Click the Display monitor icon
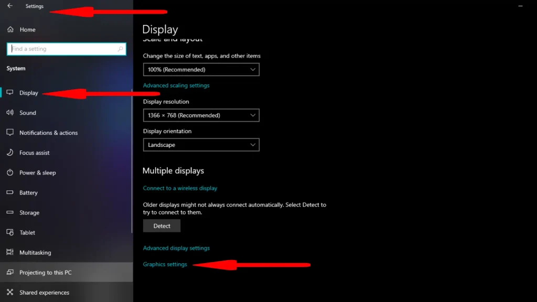This screenshot has height=302, width=537. [10, 92]
